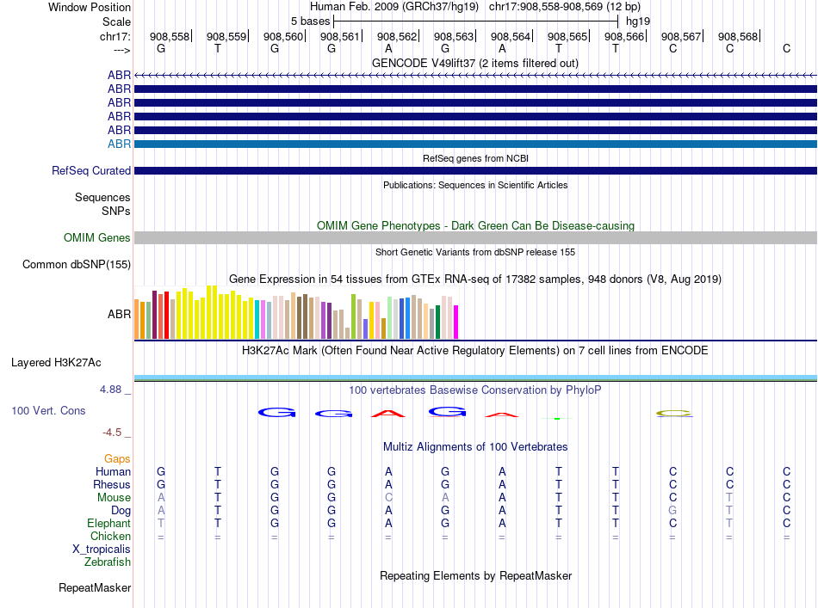Click the "-4.5" lower scale value
This screenshot has width=818, height=608.
[112, 432]
